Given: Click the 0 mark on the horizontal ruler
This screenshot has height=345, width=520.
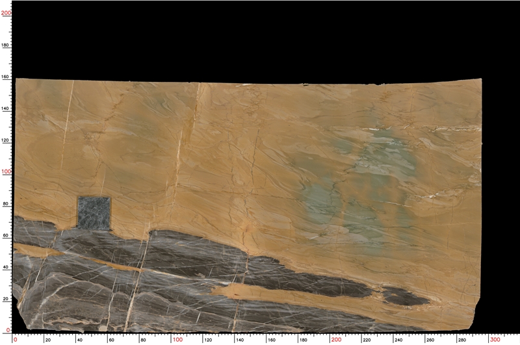Looking at the screenshot, I should (x=16, y=339).
